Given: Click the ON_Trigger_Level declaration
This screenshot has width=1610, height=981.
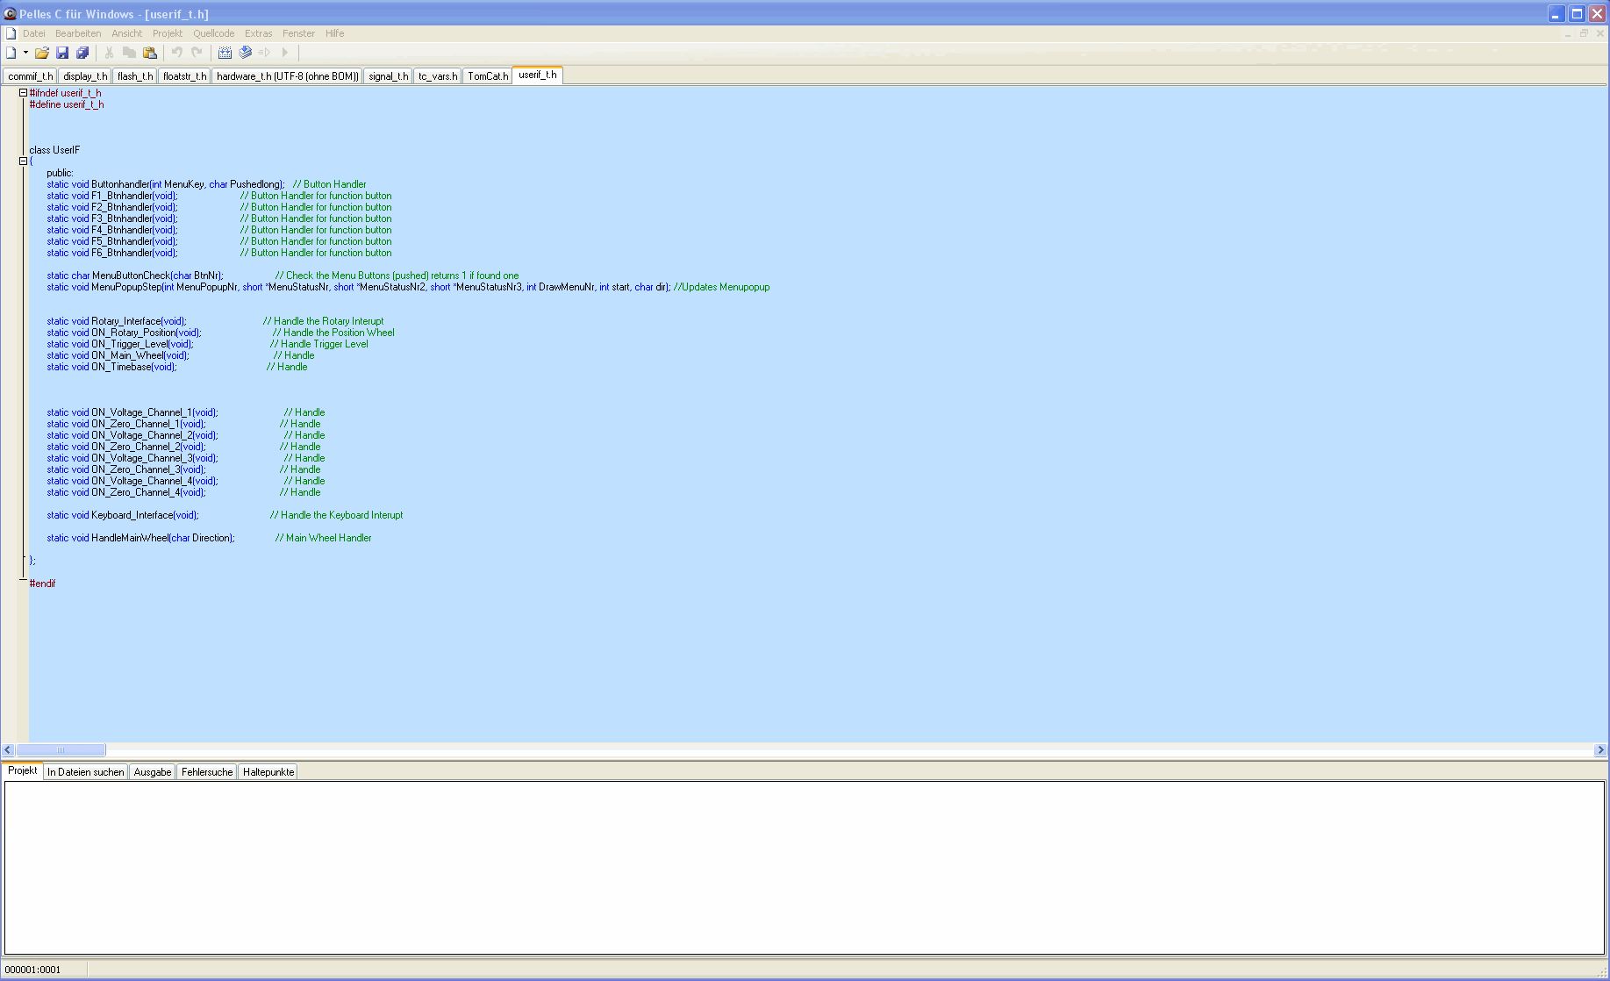Looking at the screenshot, I should tap(120, 344).
